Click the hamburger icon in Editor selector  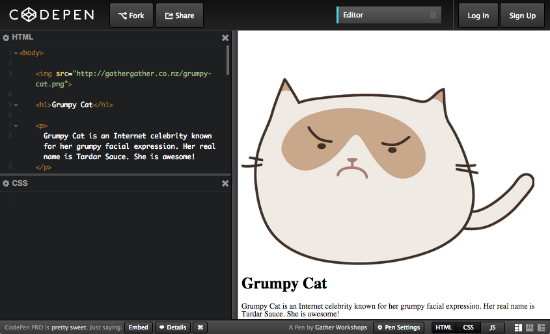click(x=433, y=15)
